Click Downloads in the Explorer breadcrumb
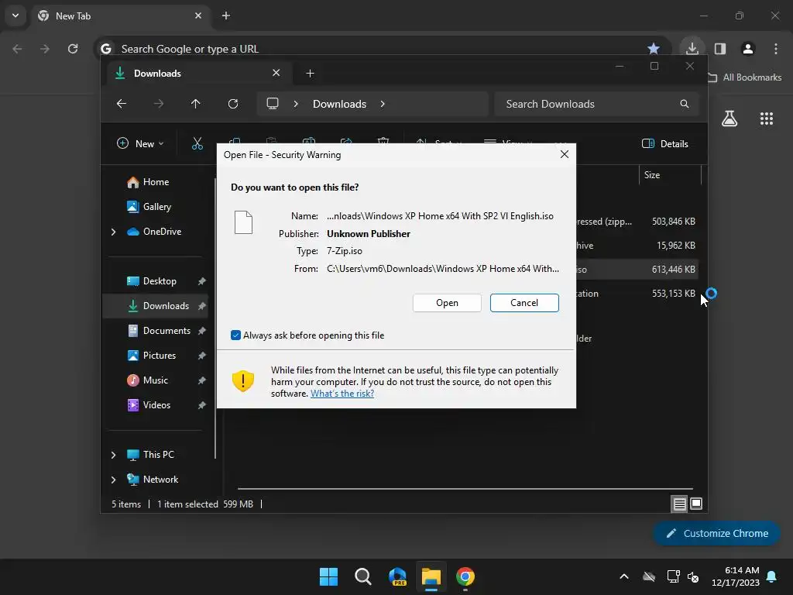 (x=339, y=104)
